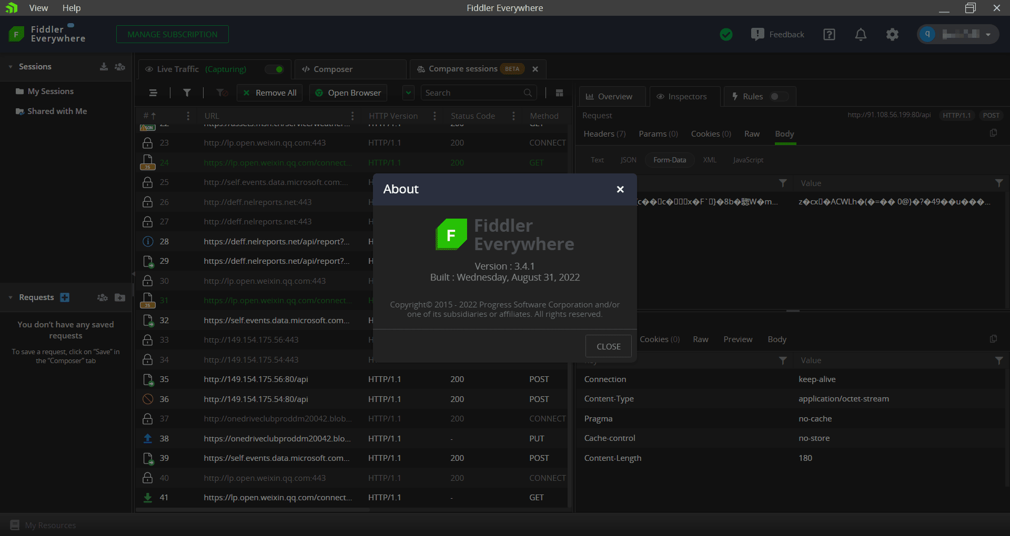
Task: Click the add new request plus icon
Action: [65, 297]
